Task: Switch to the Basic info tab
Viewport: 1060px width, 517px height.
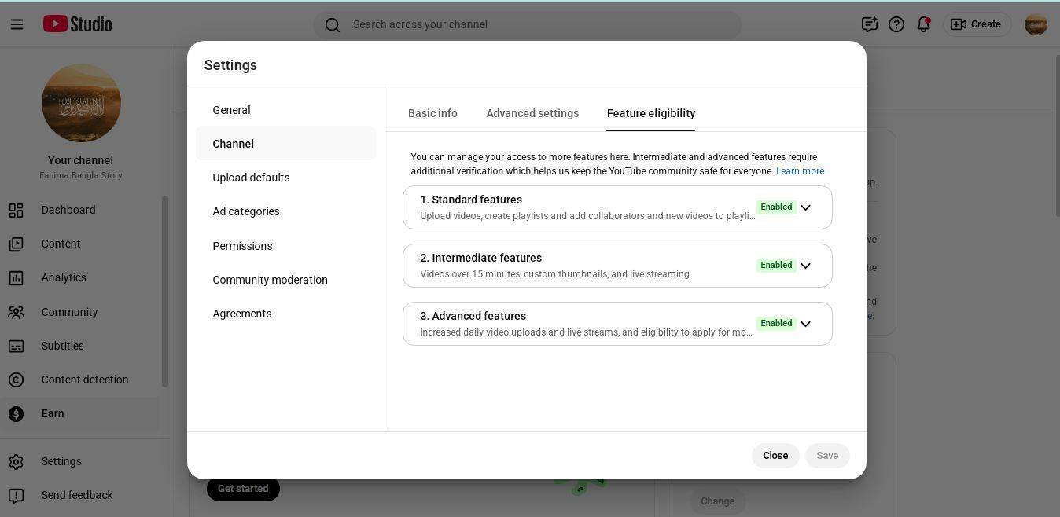Action: point(432,113)
